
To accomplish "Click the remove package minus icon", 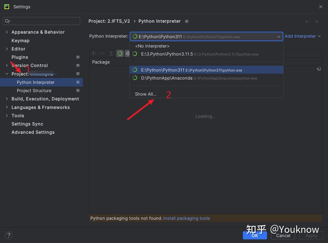I will (x=102, y=53).
